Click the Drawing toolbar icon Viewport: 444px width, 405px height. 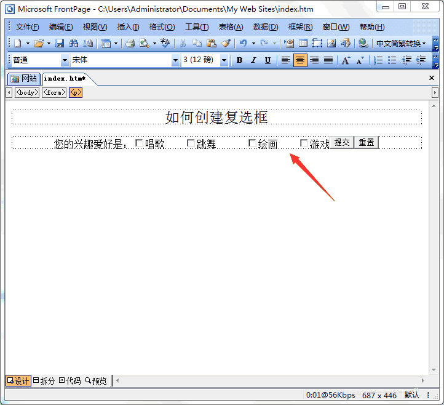pos(346,43)
